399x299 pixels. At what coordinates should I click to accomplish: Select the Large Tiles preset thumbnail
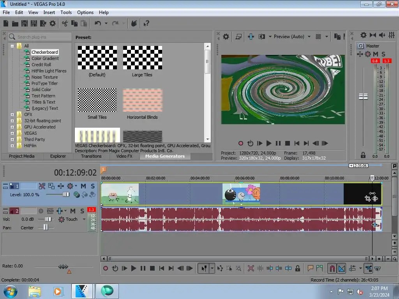[x=142, y=58]
